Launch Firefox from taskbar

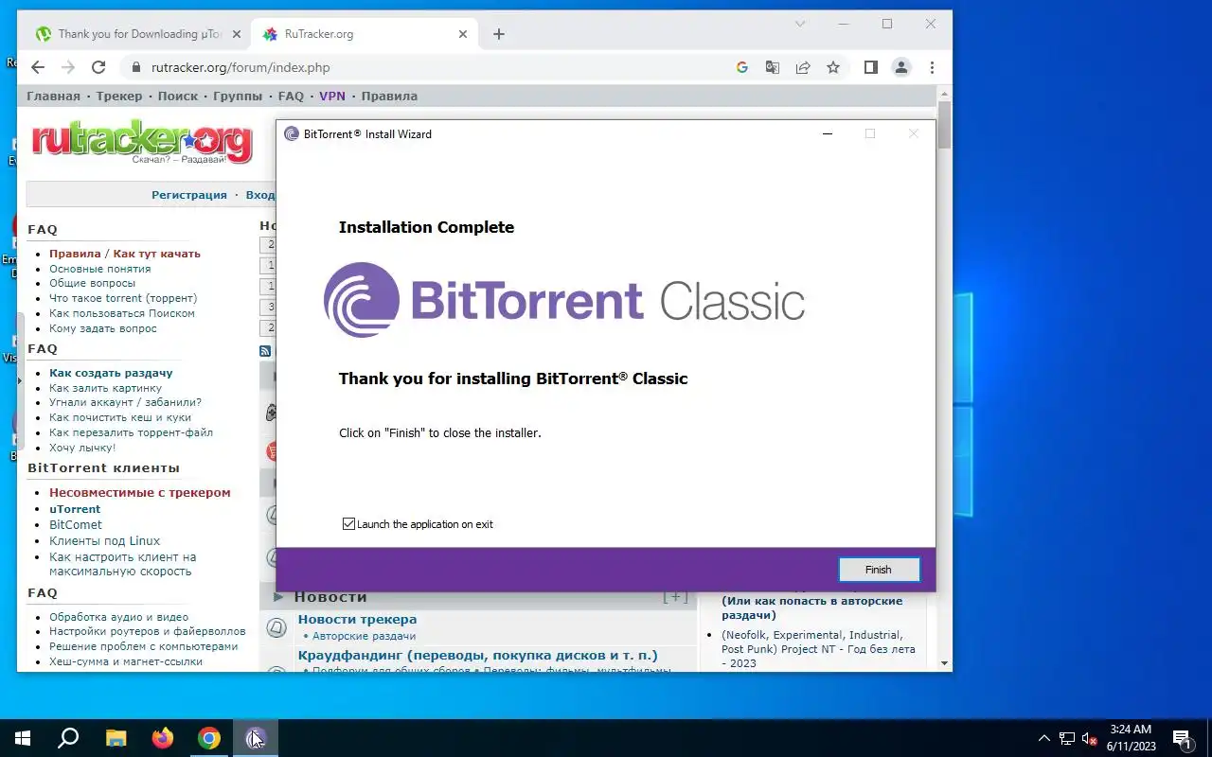163,738
